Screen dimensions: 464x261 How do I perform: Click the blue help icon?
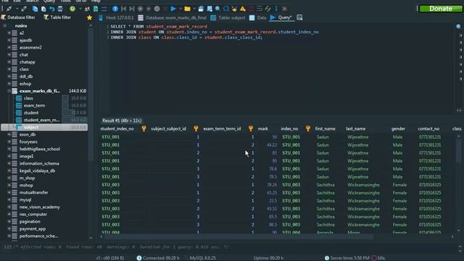tap(115, 9)
